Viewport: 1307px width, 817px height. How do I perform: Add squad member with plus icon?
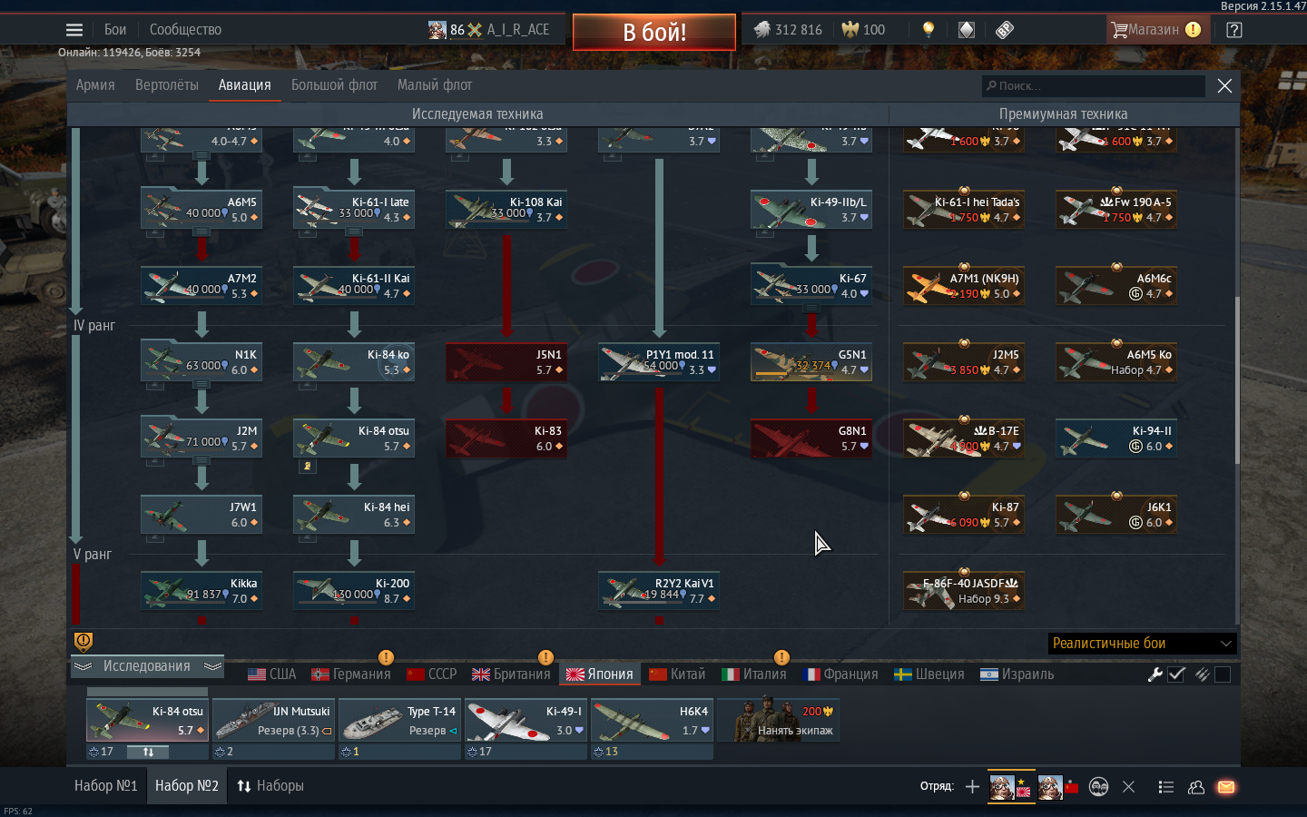[972, 787]
